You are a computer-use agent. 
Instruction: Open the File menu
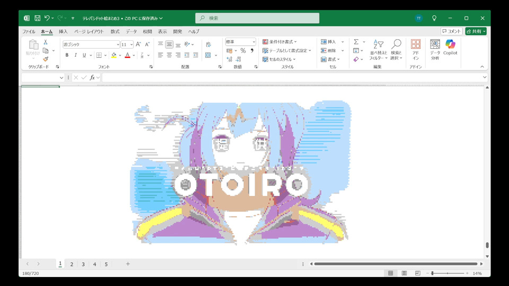click(29, 31)
